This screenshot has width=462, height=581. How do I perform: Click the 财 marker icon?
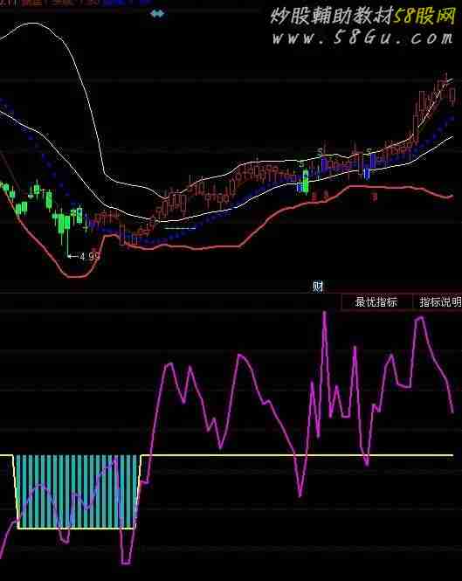click(x=318, y=287)
